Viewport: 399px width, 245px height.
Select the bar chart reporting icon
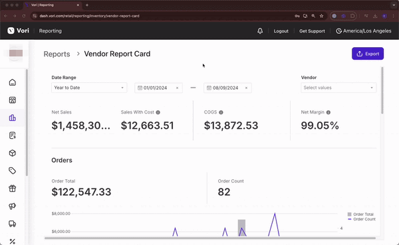(12, 118)
